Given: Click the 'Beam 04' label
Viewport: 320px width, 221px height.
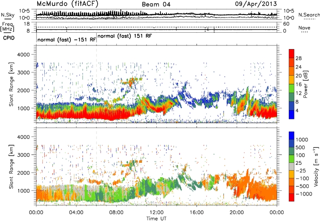Looking at the screenshot, I should (156, 4).
